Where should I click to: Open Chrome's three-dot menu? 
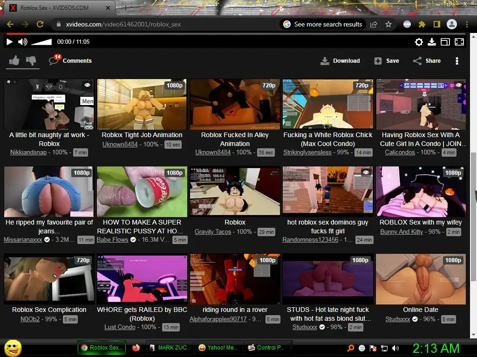point(467,24)
